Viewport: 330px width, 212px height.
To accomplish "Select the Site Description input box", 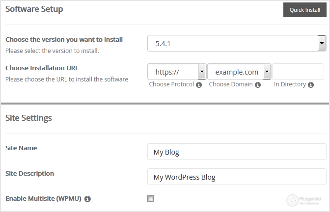I will tap(237, 177).
